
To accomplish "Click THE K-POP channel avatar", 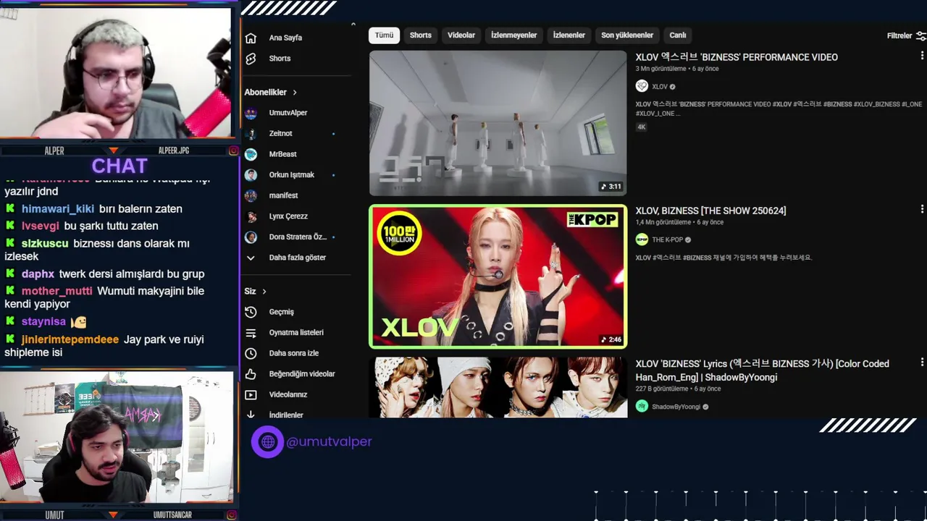I will click(x=642, y=240).
